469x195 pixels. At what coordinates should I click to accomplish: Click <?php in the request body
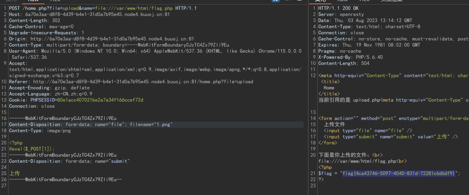[16, 143]
